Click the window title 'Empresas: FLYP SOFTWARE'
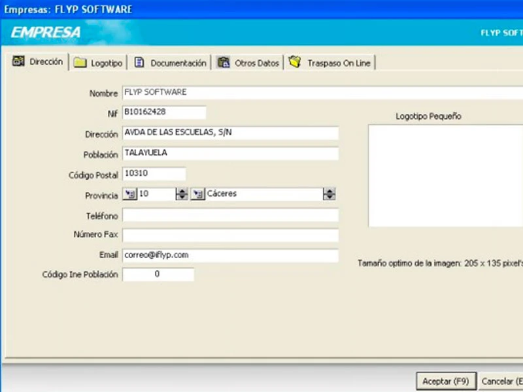This screenshot has height=392, width=523. (68, 9)
